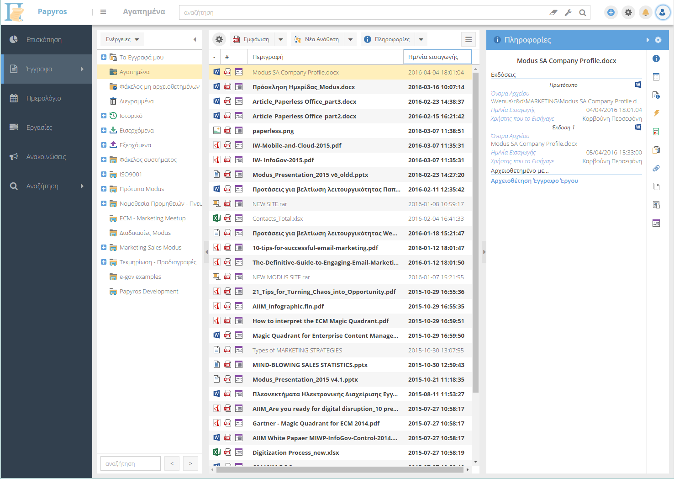
Task: Open advanced search with the wrench icon
Action: (568, 13)
